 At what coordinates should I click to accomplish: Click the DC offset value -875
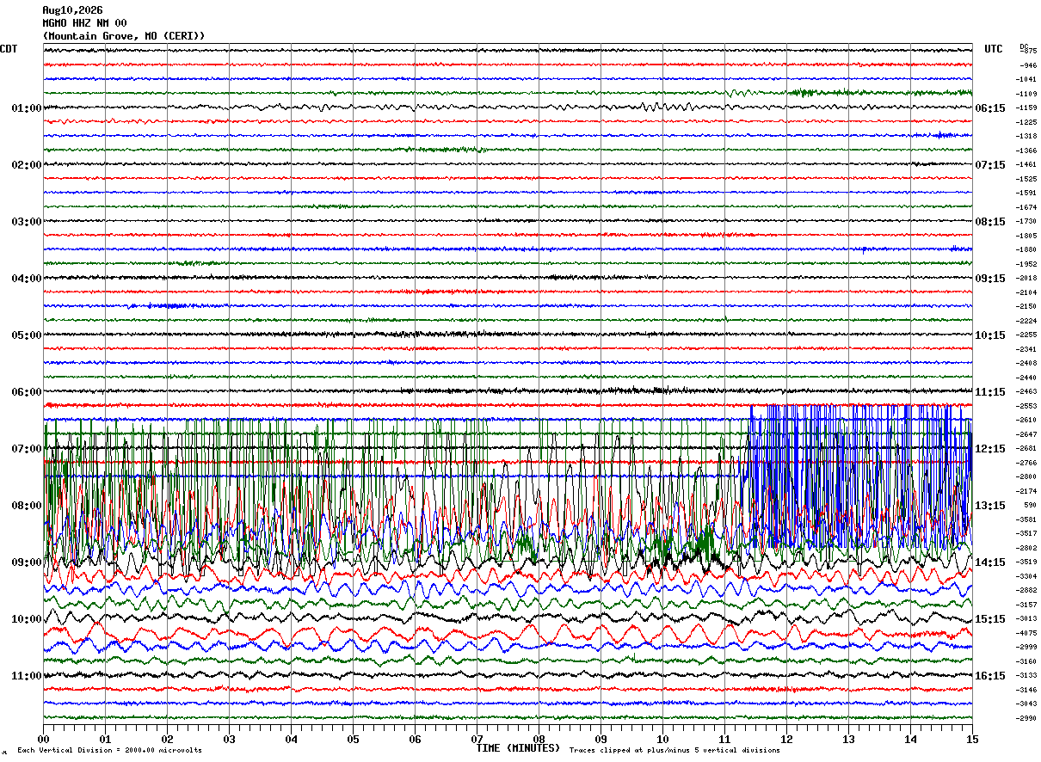1029,51
